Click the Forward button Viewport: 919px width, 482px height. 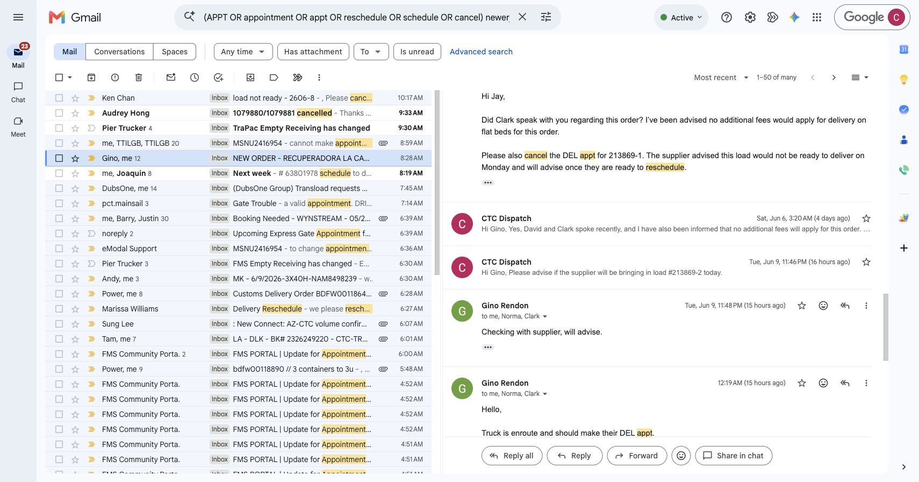point(636,456)
